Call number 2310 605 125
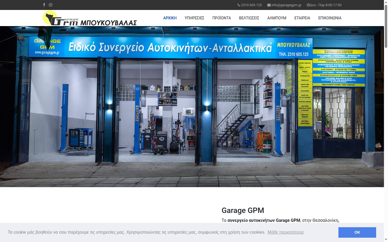This screenshot has width=388, height=242. tap(251, 5)
